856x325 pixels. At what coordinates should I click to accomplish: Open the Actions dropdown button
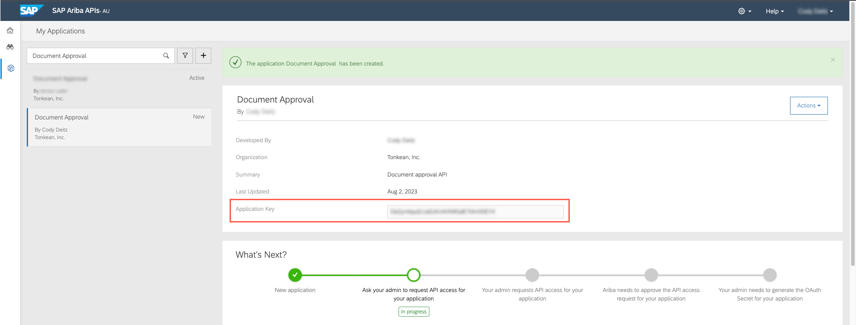[808, 106]
